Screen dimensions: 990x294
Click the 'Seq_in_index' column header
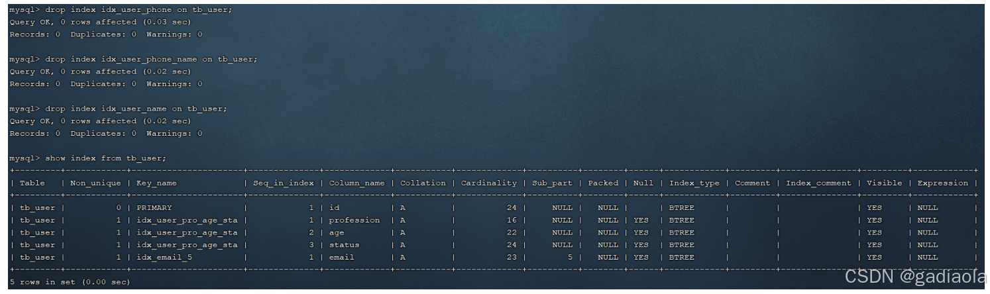[x=283, y=183]
